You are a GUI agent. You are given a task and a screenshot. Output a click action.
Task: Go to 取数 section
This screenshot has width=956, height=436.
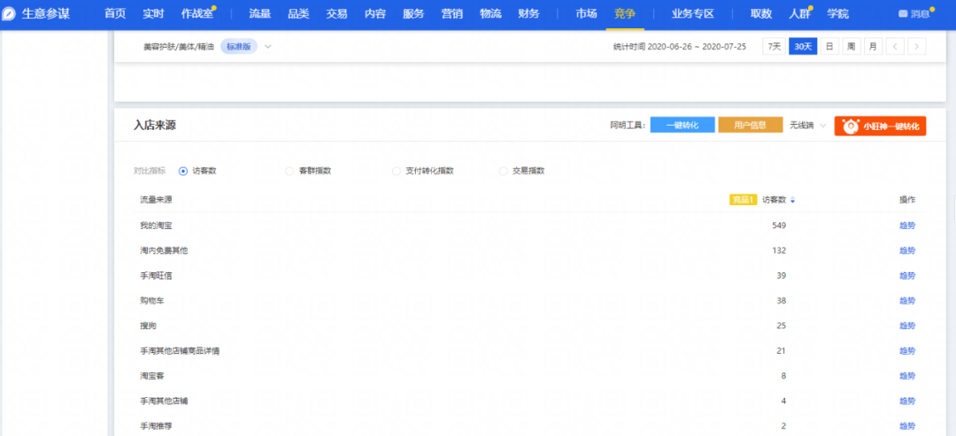761,14
